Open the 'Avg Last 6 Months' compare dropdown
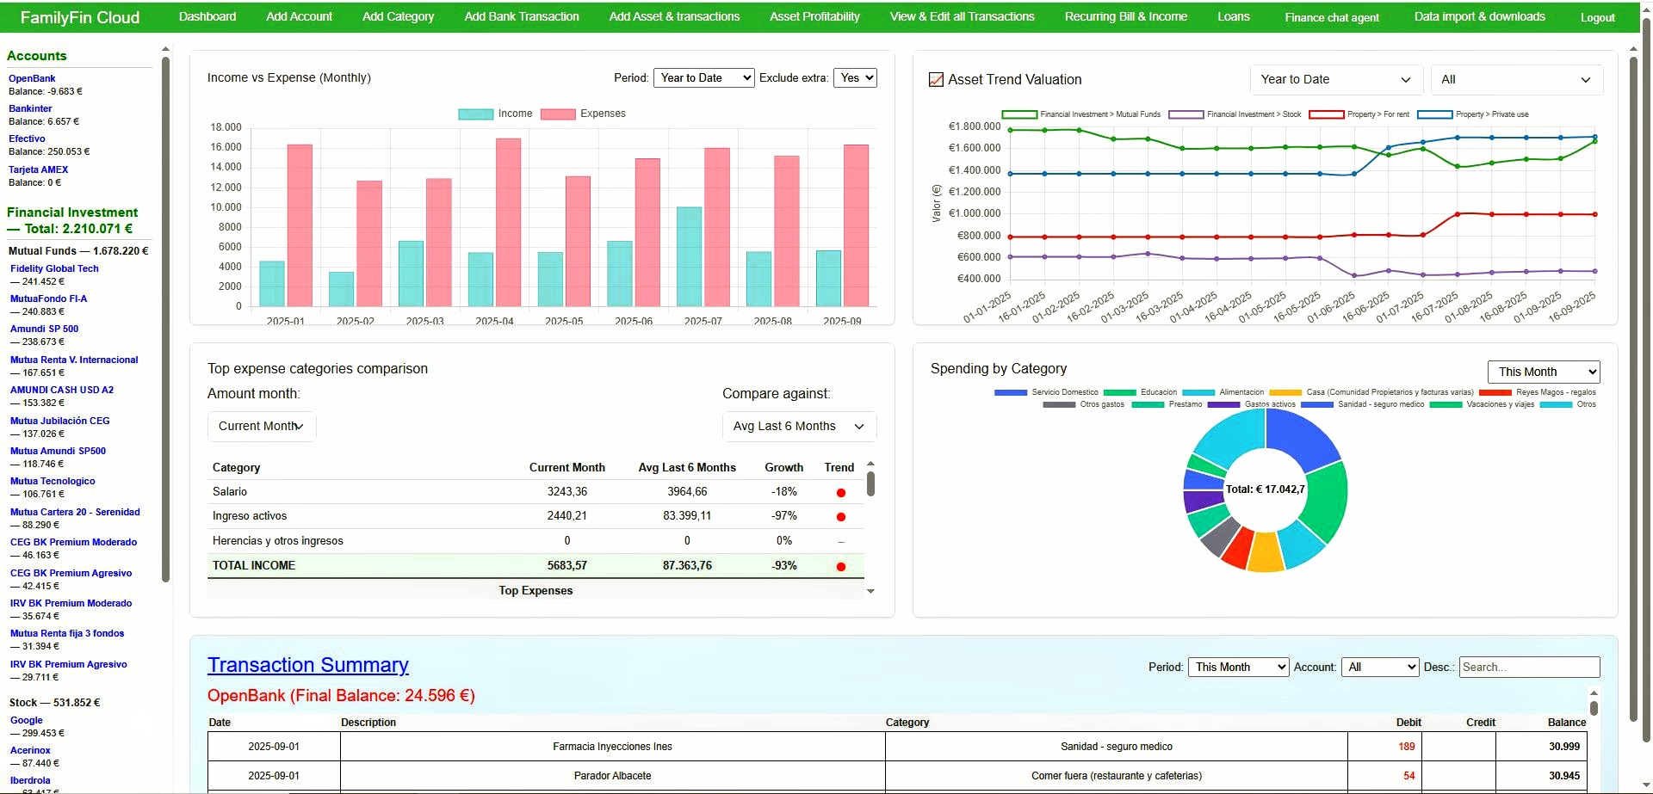The width and height of the screenshot is (1653, 794). pyautogui.click(x=798, y=426)
